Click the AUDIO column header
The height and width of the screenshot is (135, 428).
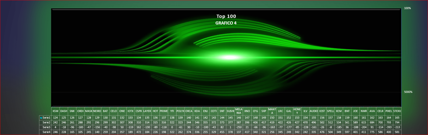(x=314, y=111)
